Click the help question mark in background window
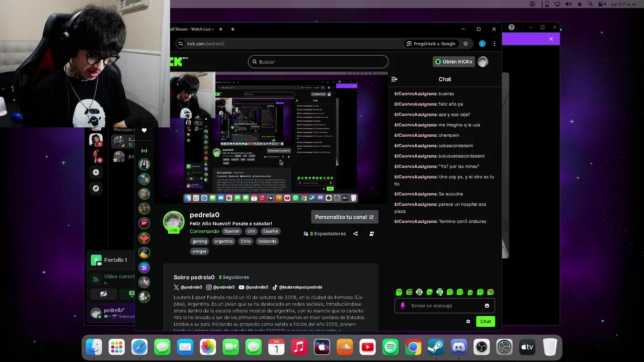644x362 pixels. tap(511, 27)
